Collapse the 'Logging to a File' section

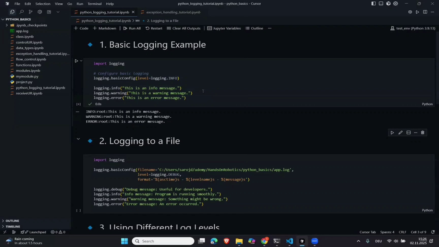78,139
